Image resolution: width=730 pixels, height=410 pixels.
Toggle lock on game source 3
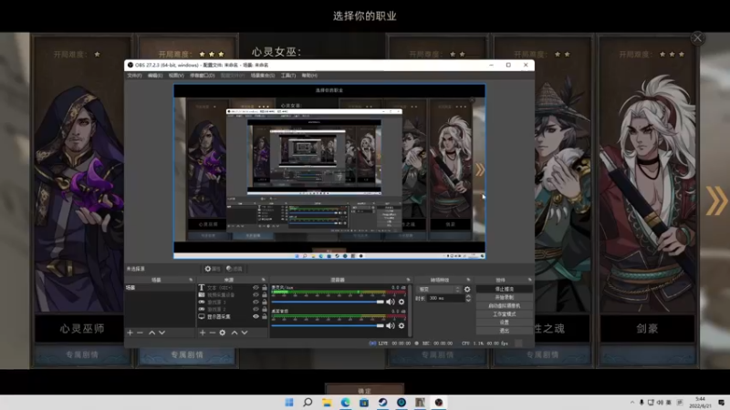[x=265, y=302]
